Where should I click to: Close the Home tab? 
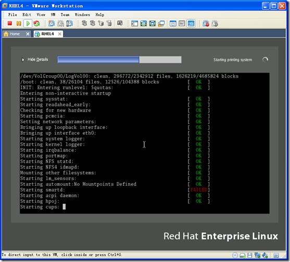(28, 34)
